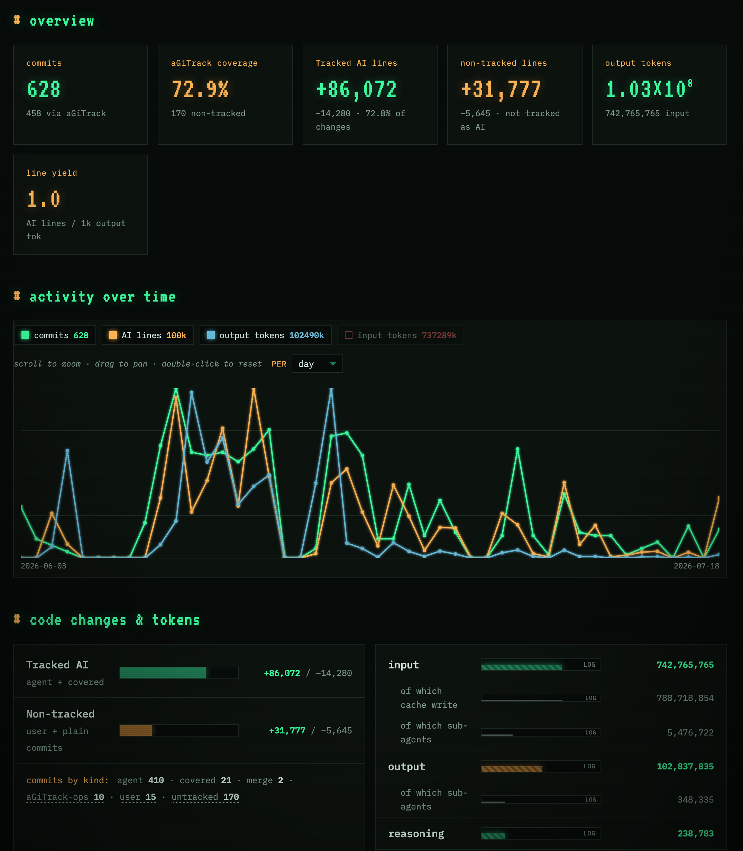Click the line yield 1.0 card
743x851 pixels.
coord(81,205)
